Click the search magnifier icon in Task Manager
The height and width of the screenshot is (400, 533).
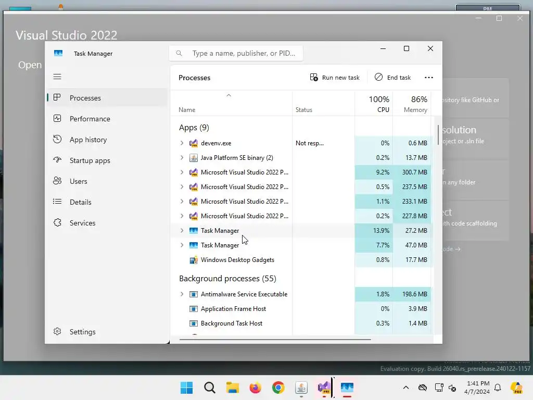click(x=179, y=54)
